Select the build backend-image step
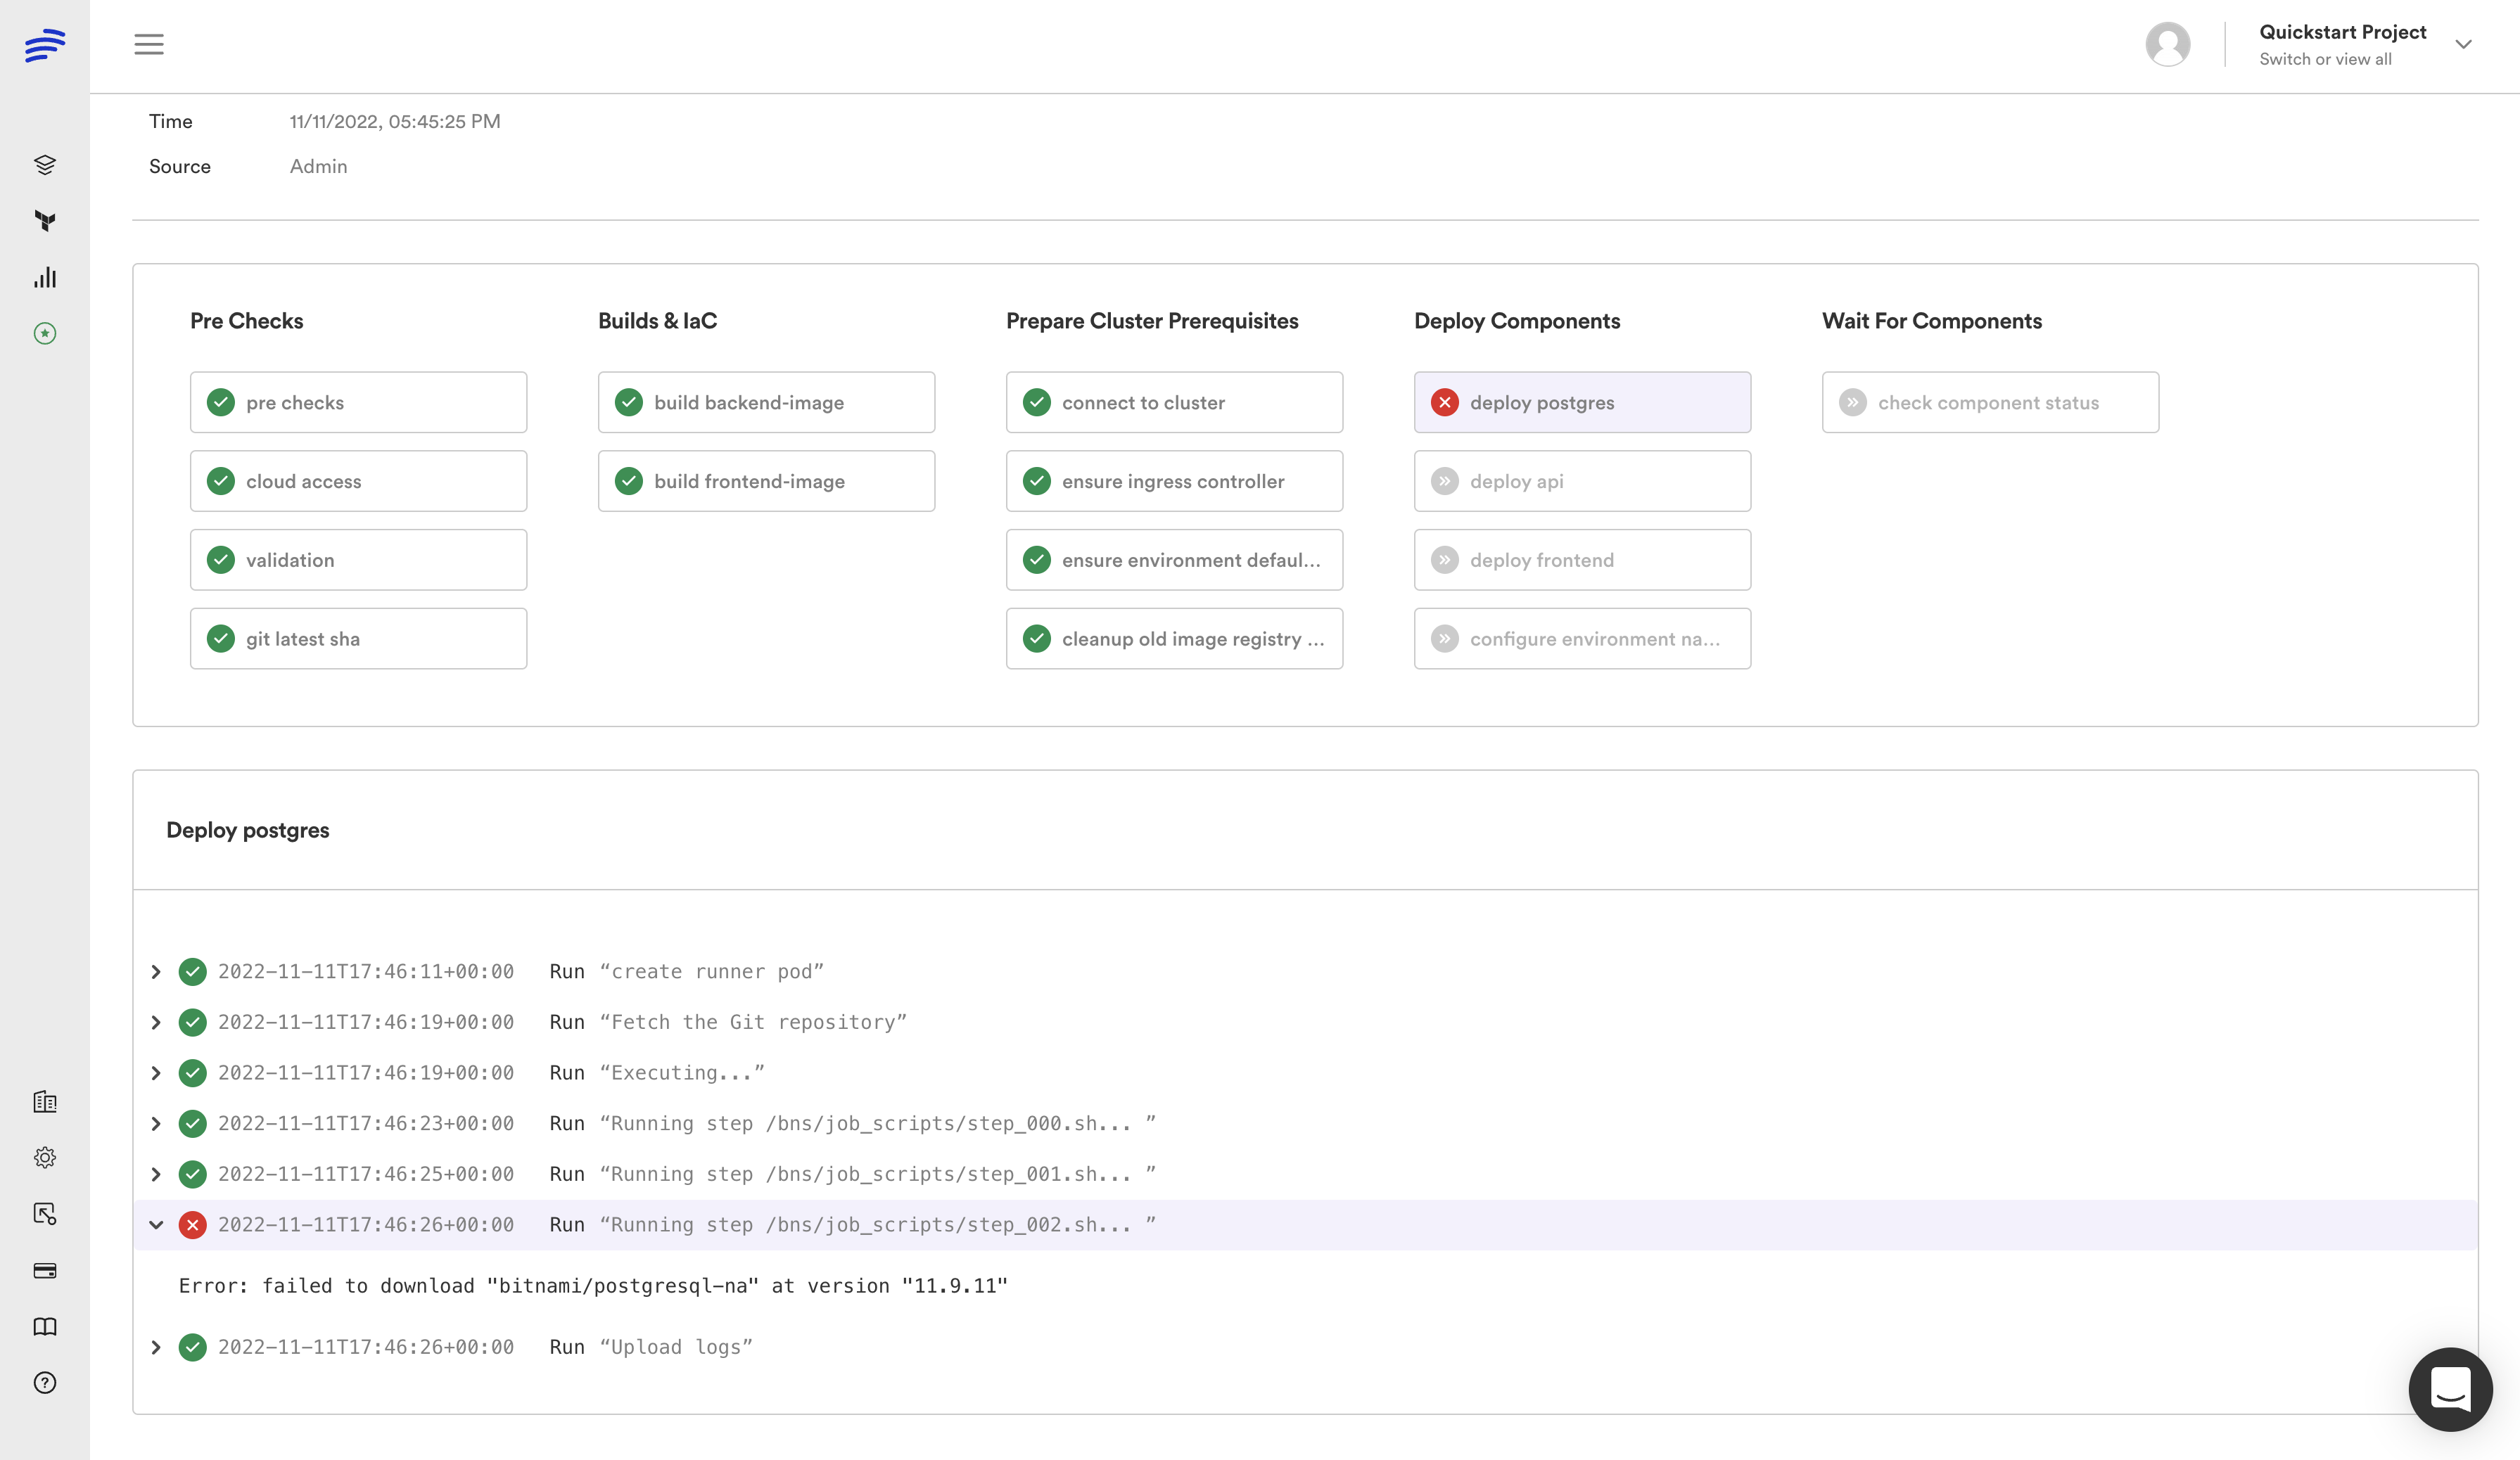 (x=766, y=403)
